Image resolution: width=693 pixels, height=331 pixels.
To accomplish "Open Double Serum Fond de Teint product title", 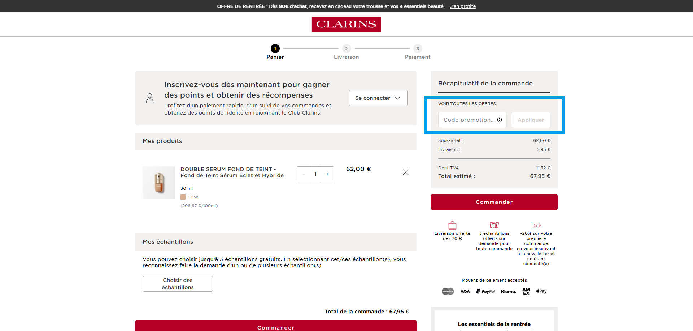I will (232, 172).
